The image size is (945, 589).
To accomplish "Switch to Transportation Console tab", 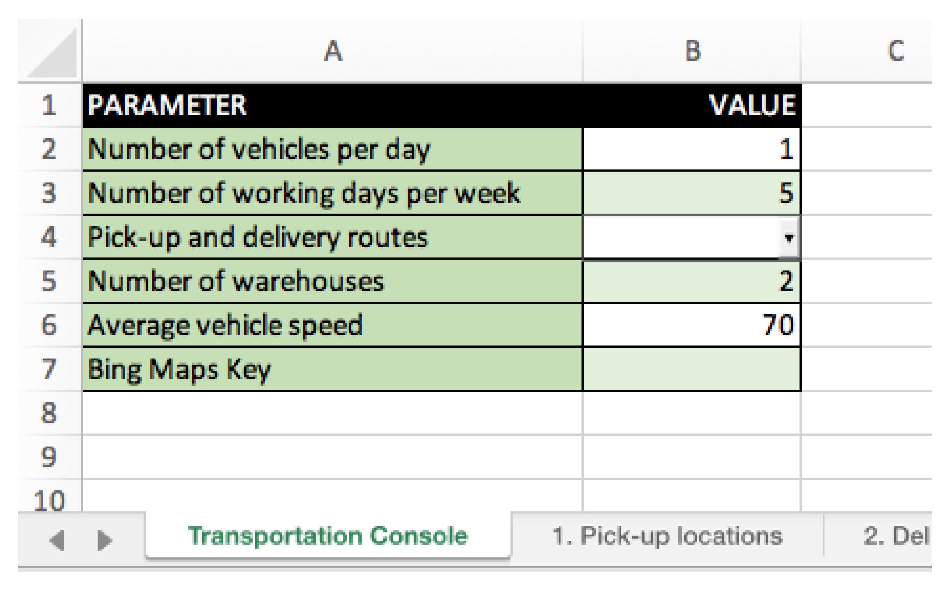I will [328, 536].
